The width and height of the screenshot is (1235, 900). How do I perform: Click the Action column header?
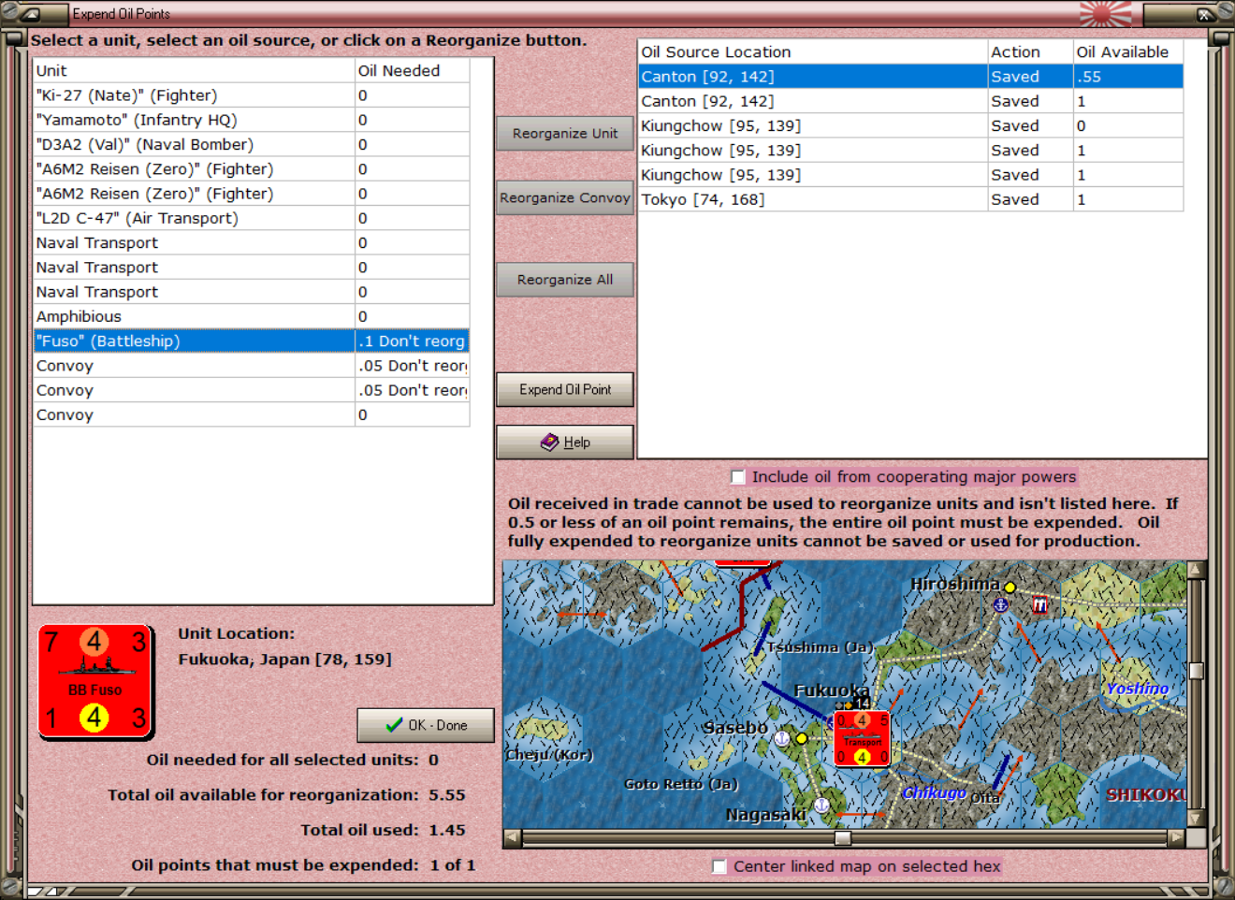(x=1030, y=52)
